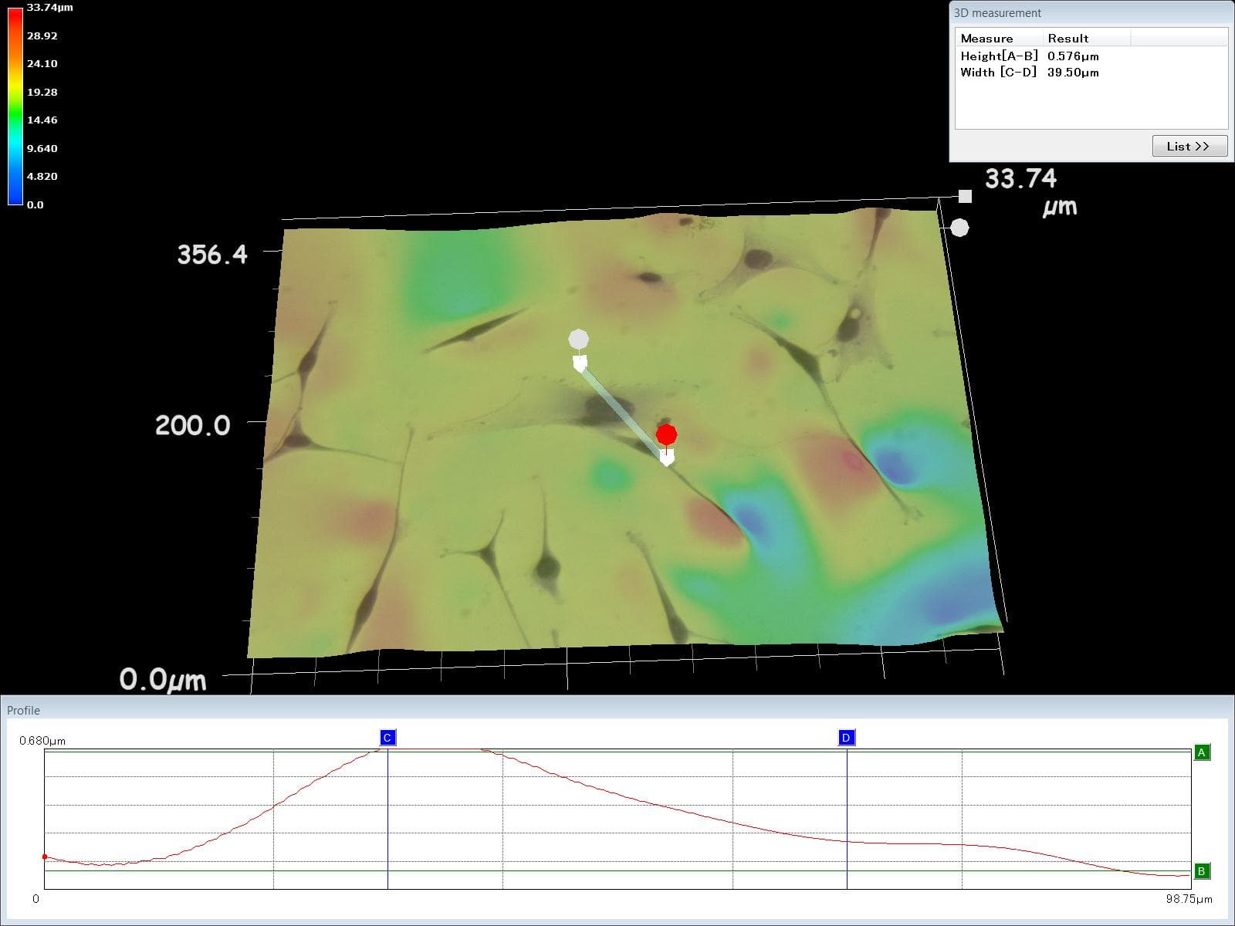Click the 3D measurement panel title
The height and width of the screenshot is (926, 1235).
(997, 13)
